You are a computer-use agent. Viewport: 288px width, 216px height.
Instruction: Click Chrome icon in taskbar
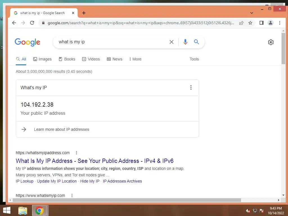pos(39,210)
